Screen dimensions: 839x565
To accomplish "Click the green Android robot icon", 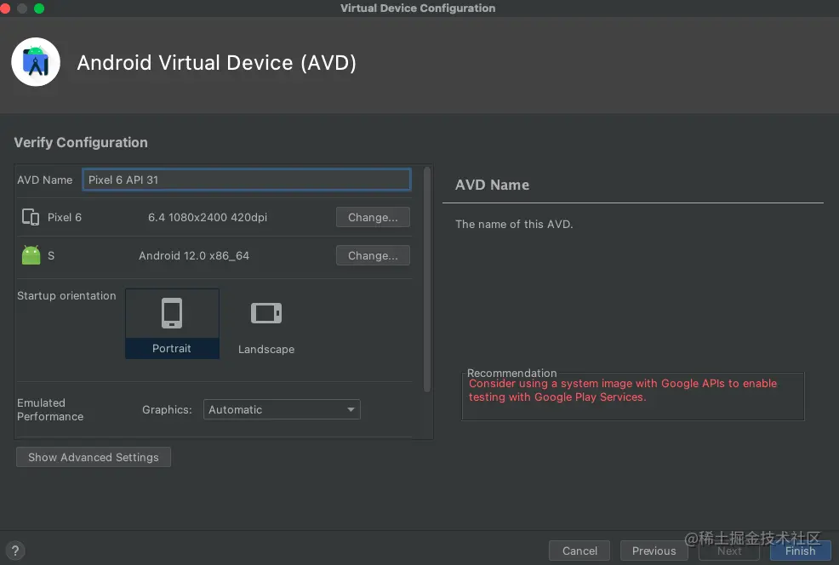I will coord(31,254).
